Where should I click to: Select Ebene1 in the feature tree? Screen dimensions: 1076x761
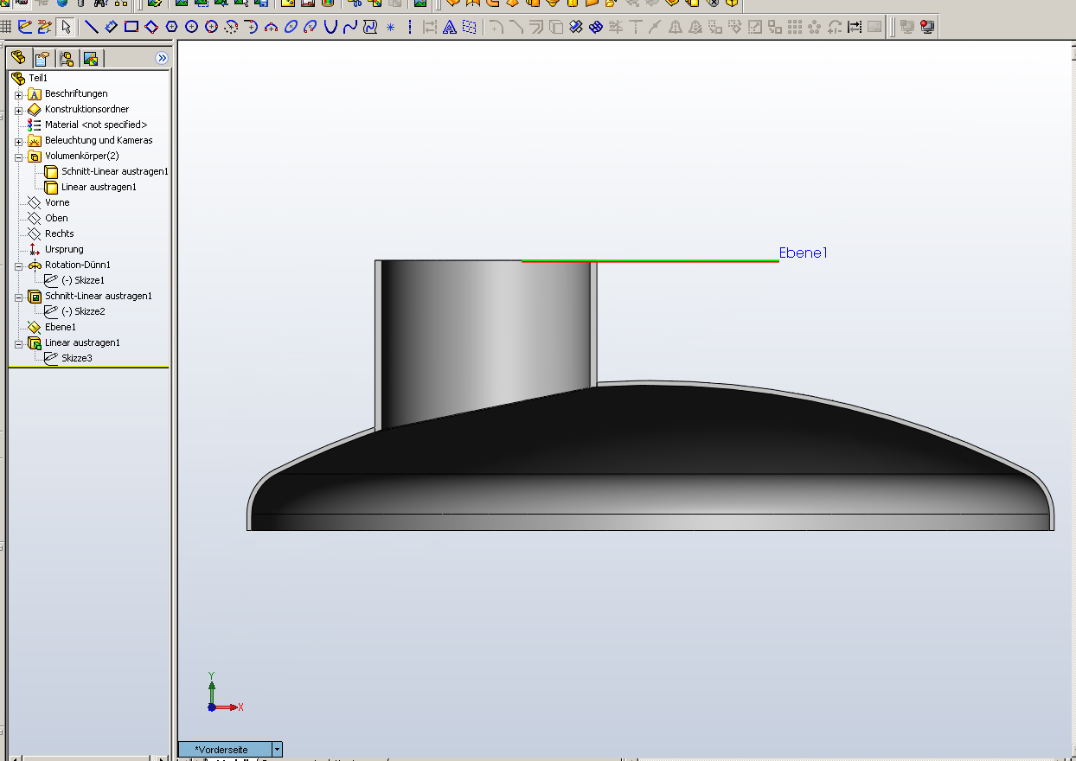click(x=60, y=327)
